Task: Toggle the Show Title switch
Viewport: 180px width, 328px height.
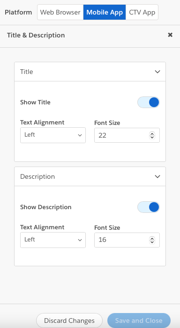Action: coord(148,102)
